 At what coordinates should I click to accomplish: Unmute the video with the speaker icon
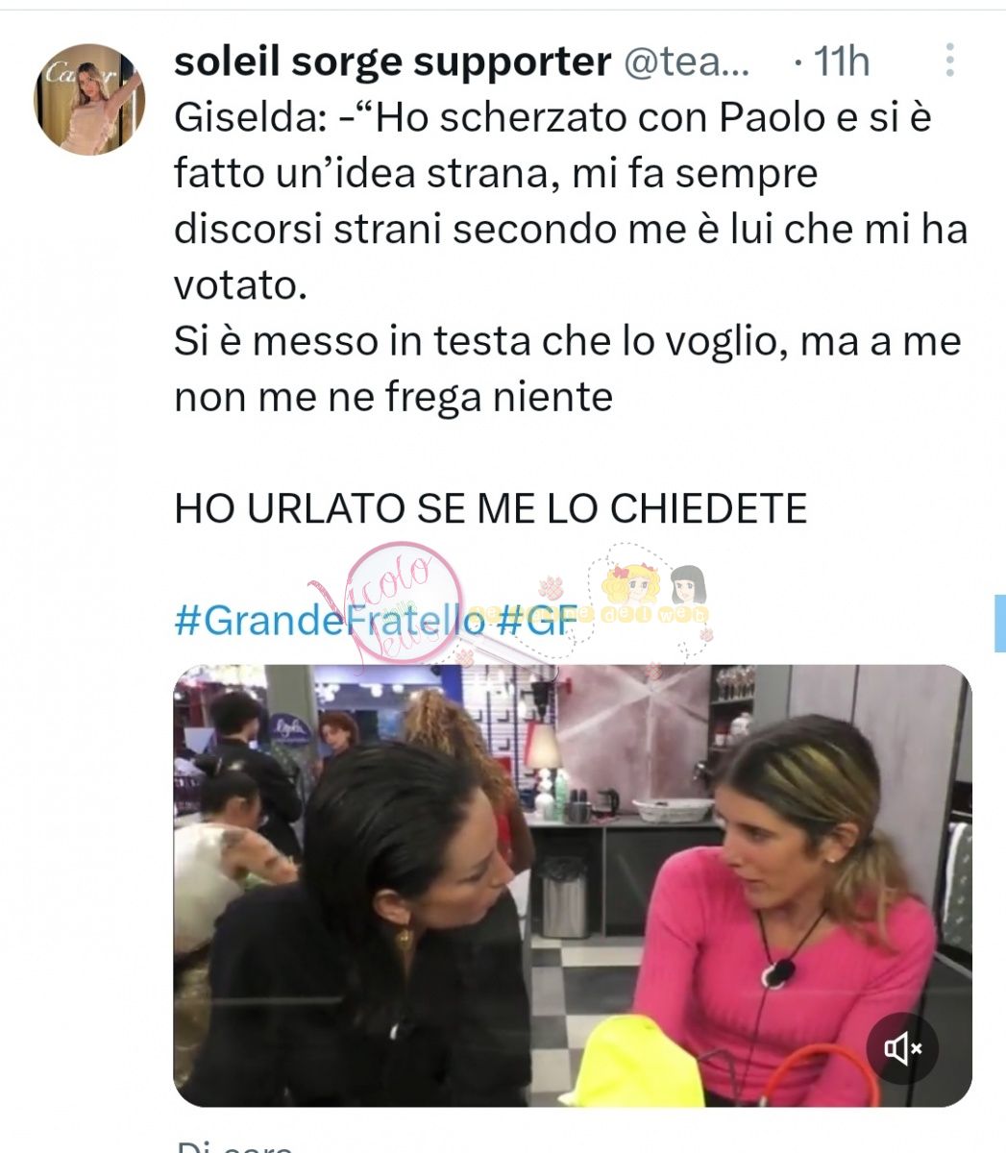(901, 1048)
